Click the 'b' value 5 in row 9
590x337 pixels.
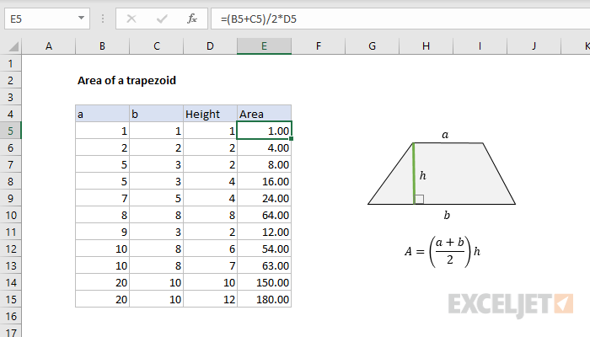pyautogui.click(x=157, y=198)
